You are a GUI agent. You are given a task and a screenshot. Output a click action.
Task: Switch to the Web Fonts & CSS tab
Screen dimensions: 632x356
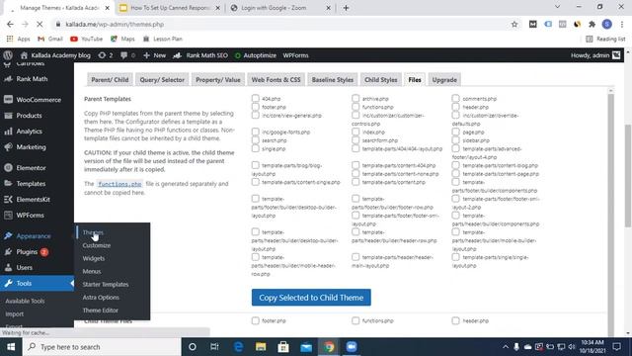(x=276, y=80)
